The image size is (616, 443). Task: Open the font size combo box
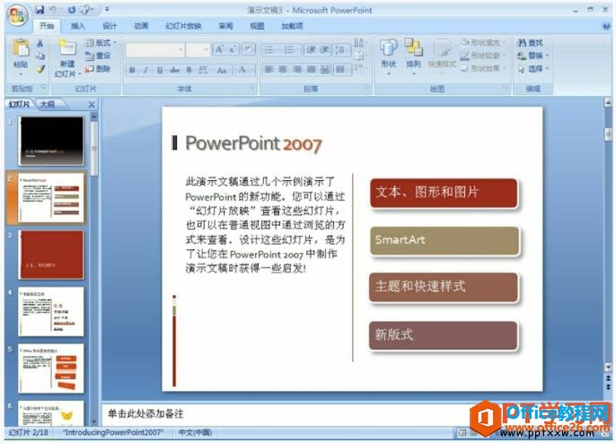tap(198, 50)
